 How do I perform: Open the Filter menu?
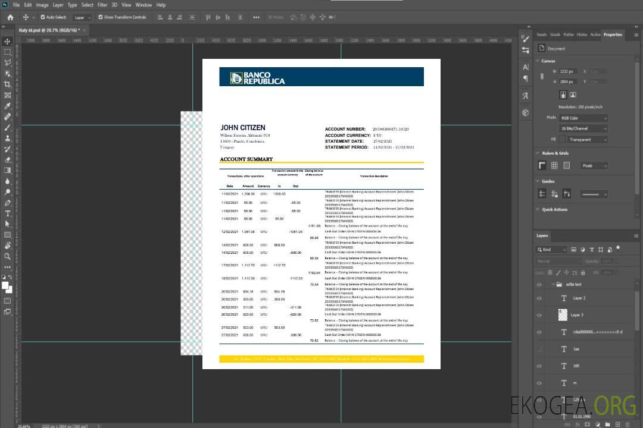tap(102, 5)
